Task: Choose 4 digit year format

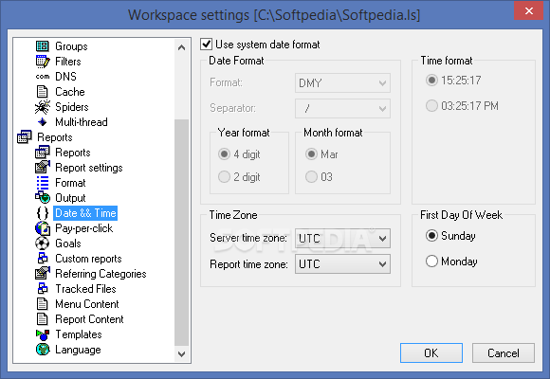Action: (x=224, y=153)
